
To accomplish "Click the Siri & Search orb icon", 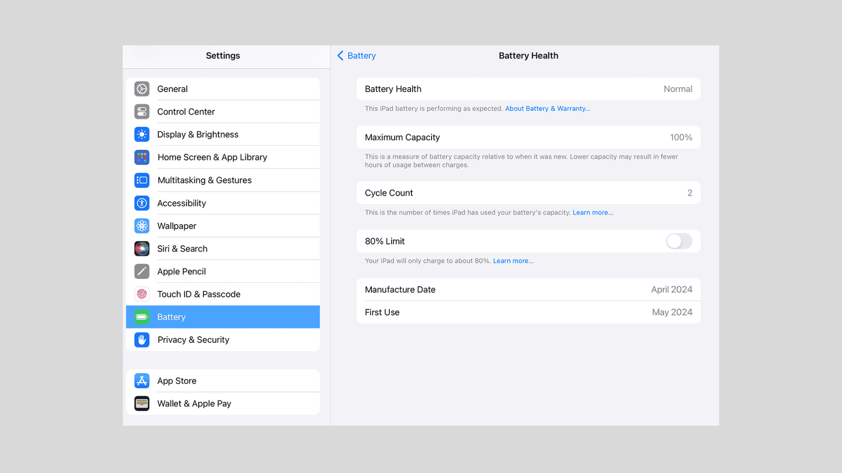I will 142,249.
